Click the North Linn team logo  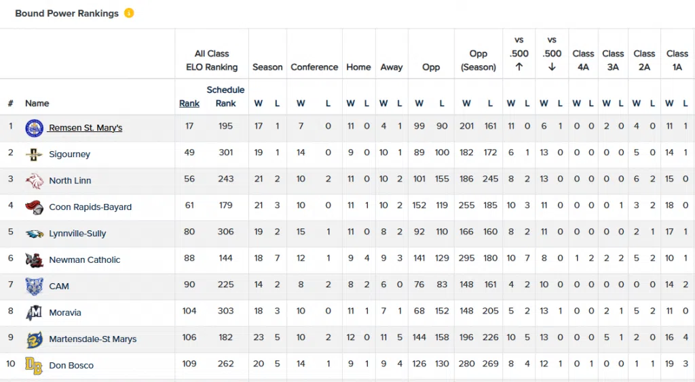click(x=34, y=180)
